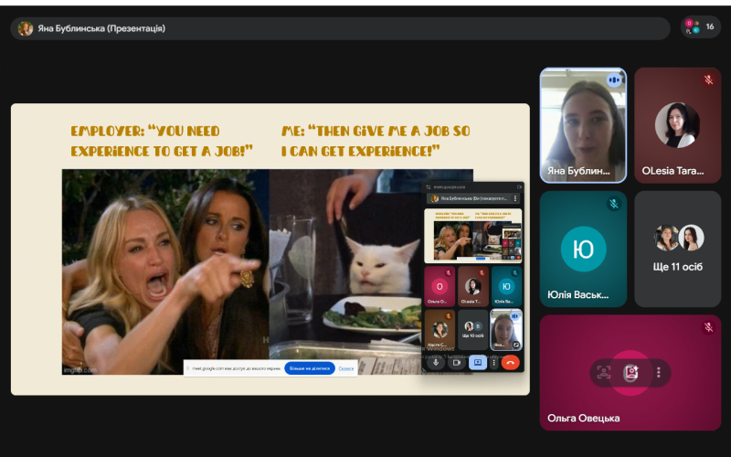The height and width of the screenshot is (457, 731).
Task: Click the EMPLOYER caption text on the slide
Action: click(162, 141)
